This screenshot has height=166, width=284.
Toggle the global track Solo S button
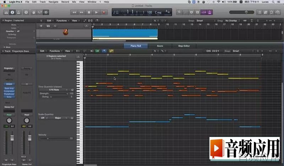coord(55,26)
